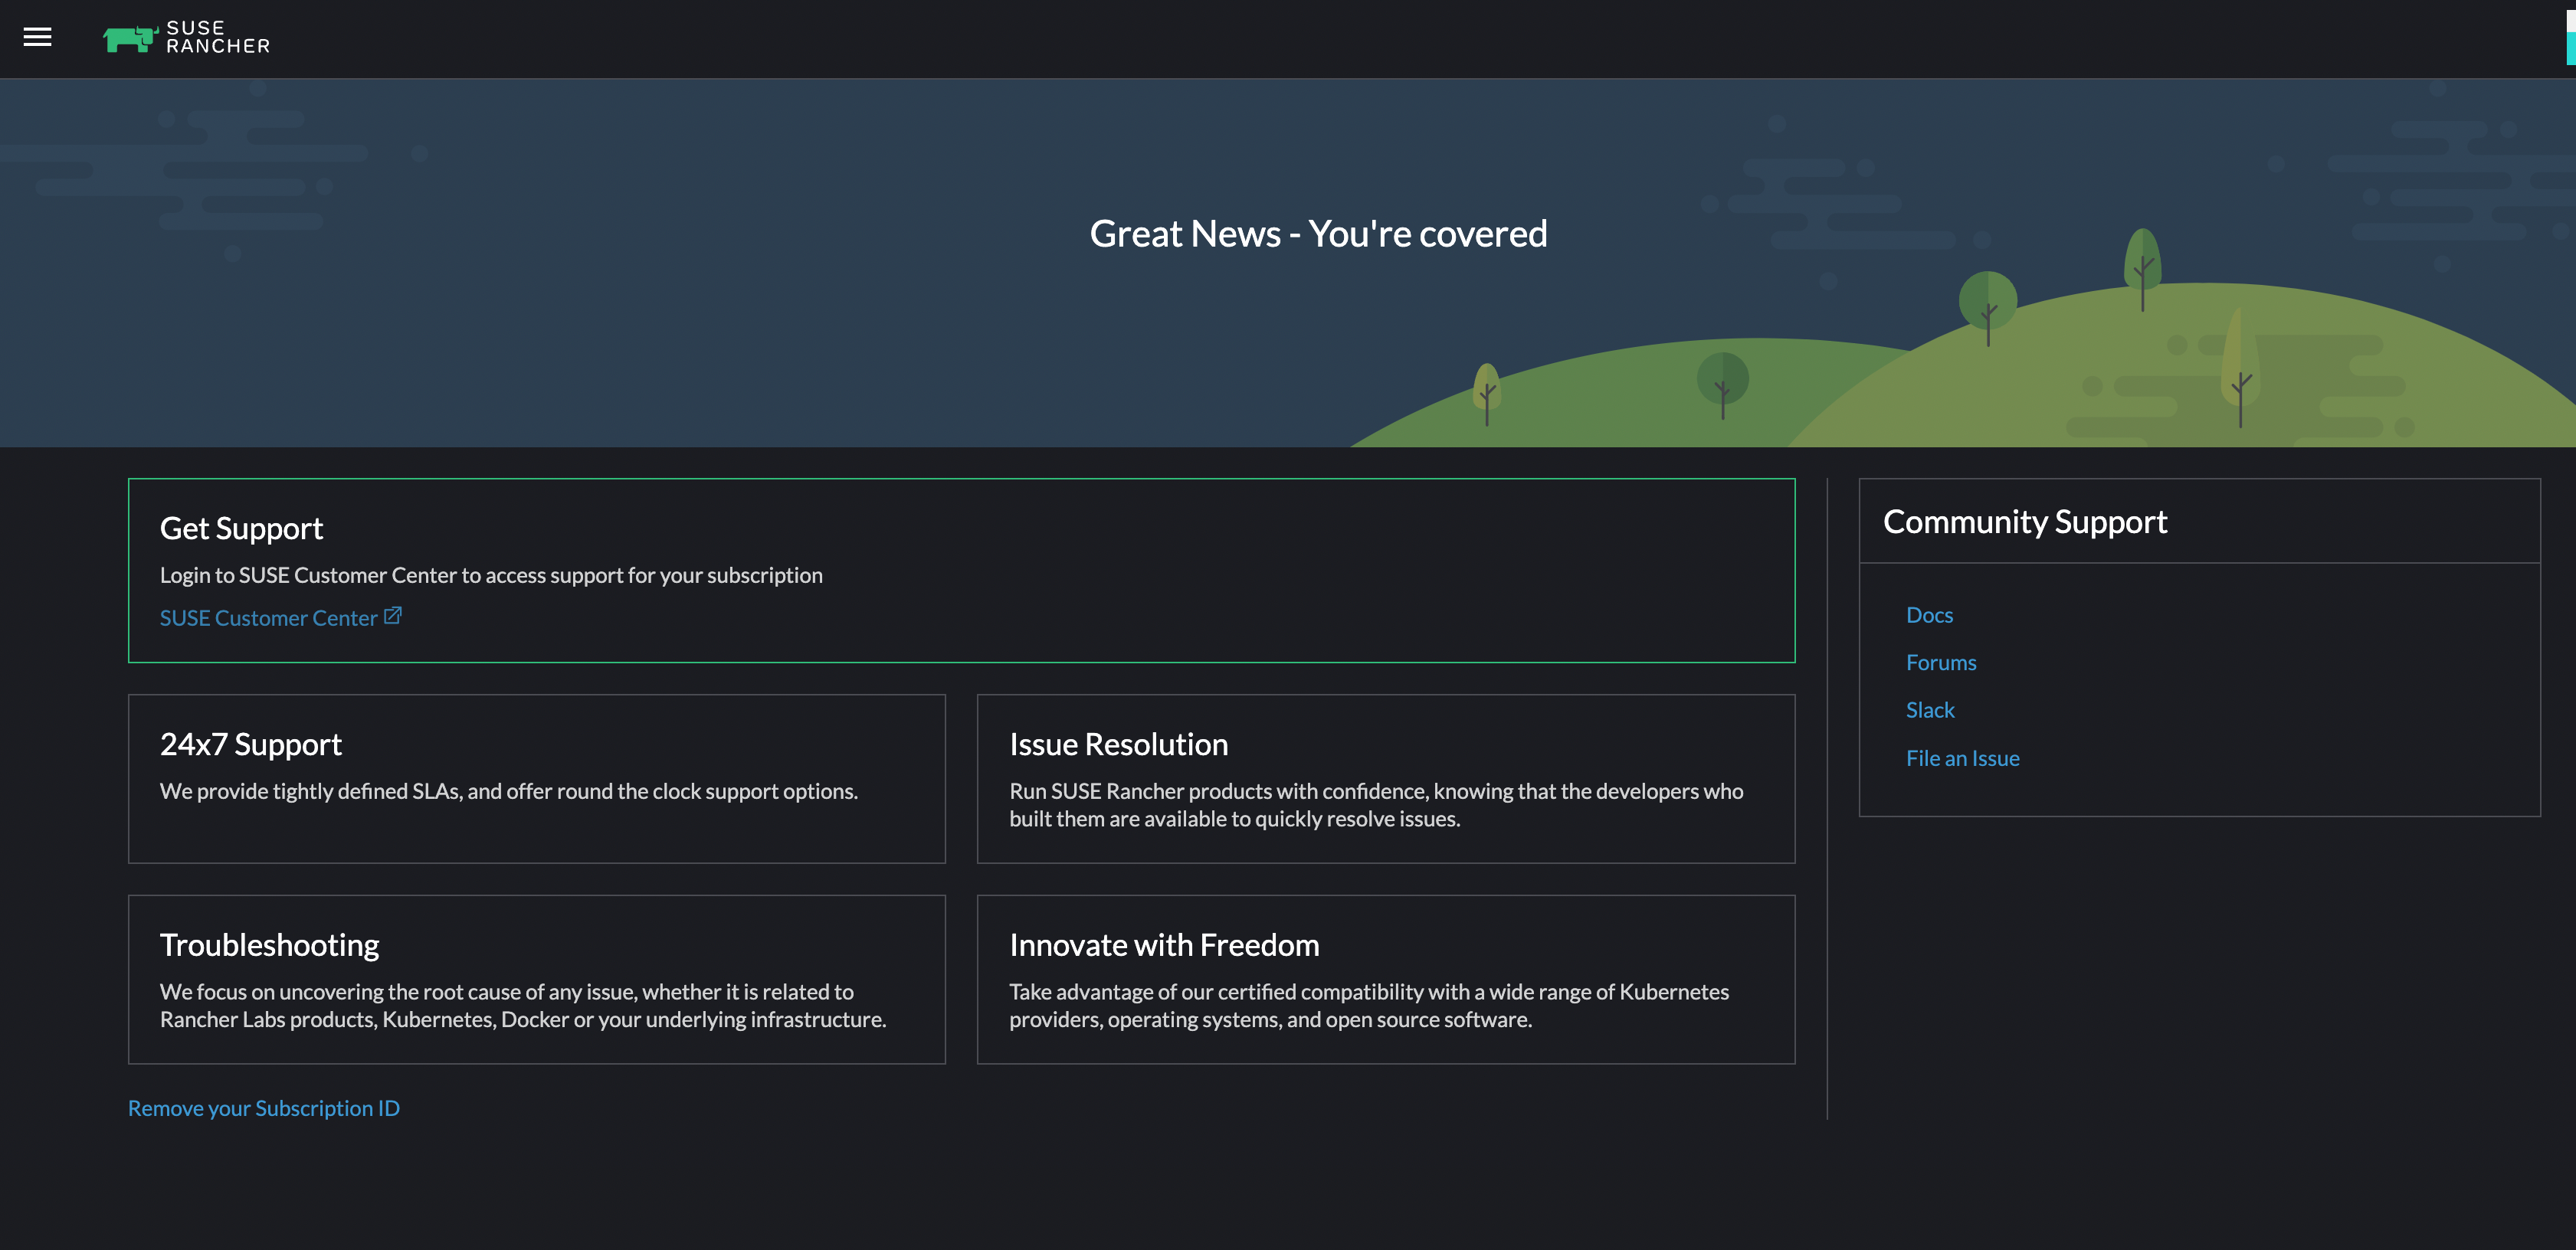Screen dimensions: 2576x1250
Task: Open the SUSE Customer Center link
Action: coord(268,618)
